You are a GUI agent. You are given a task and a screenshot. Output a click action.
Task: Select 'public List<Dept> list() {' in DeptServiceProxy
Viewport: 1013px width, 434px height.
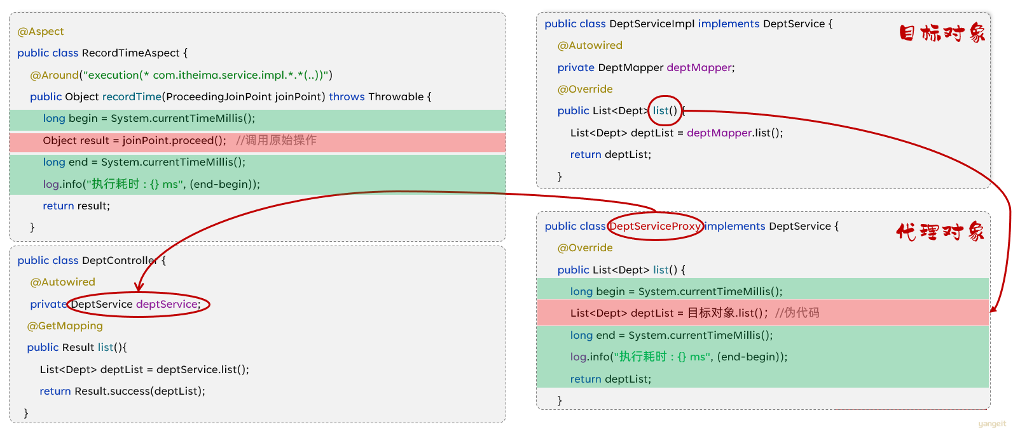tap(621, 270)
